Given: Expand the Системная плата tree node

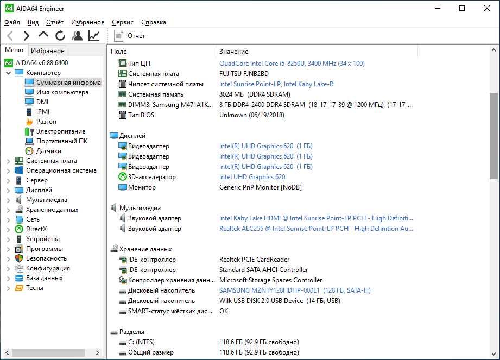Looking at the screenshot, I should (x=9, y=161).
